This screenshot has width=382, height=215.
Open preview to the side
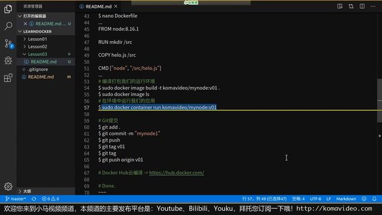[340, 7]
